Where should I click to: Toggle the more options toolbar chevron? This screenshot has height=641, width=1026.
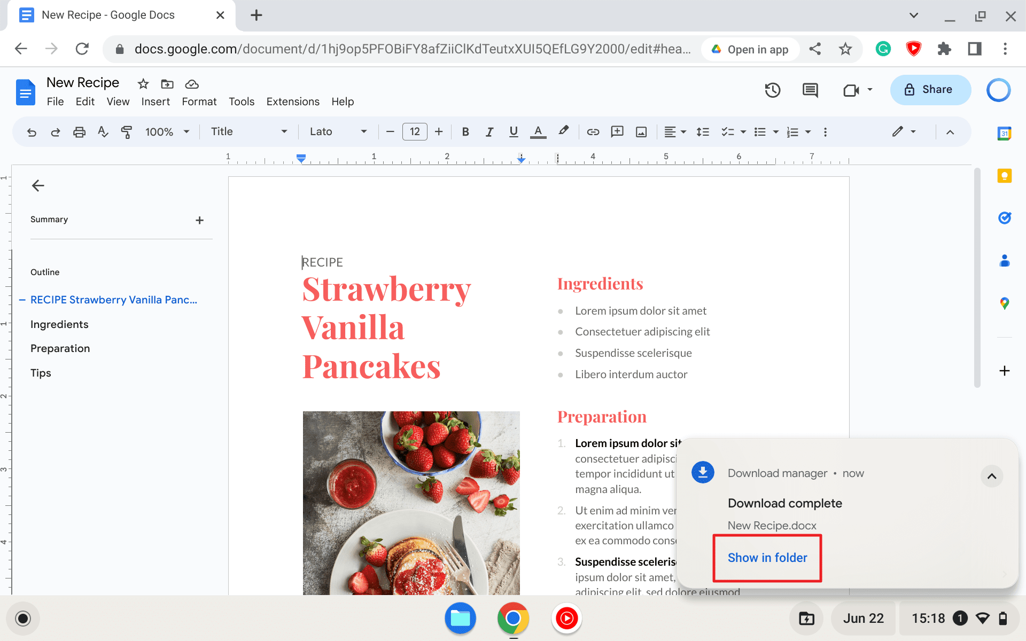pyautogui.click(x=952, y=131)
